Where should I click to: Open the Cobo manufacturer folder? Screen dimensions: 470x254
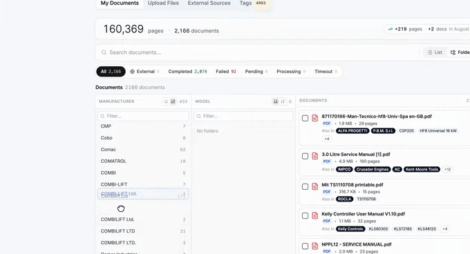coord(143,138)
